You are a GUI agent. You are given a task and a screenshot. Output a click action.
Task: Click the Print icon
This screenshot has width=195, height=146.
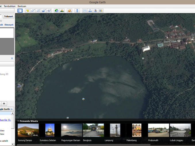[x=90, y=11]
